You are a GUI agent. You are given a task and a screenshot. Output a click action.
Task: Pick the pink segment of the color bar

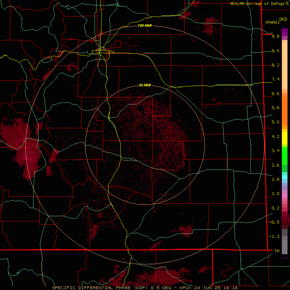pyautogui.click(x=285, y=195)
